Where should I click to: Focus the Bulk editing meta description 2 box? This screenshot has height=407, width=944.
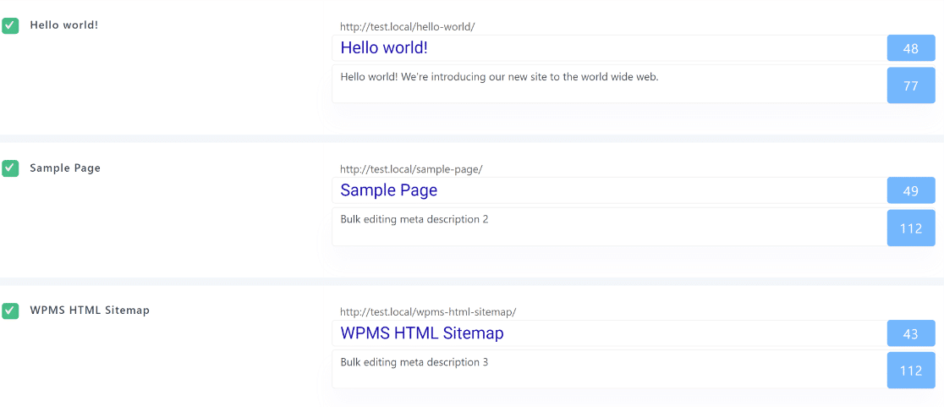tap(609, 227)
